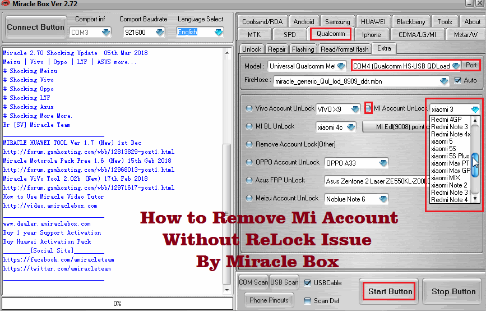The width and height of the screenshot is (486, 311).
Task: Open the VIVO X9 model dropdown
Action: pos(355,109)
